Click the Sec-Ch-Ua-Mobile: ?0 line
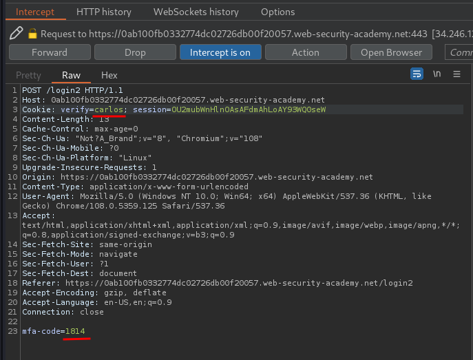This screenshot has height=360, width=473. (x=70, y=148)
